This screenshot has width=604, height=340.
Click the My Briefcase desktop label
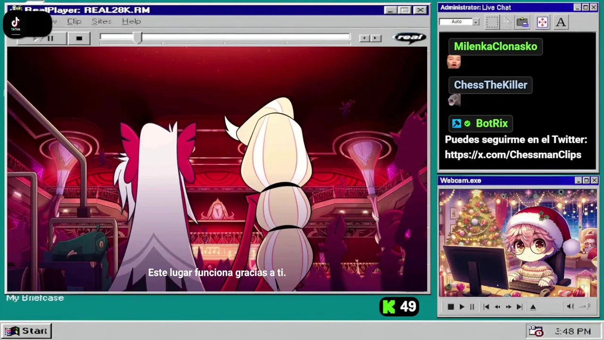click(35, 298)
